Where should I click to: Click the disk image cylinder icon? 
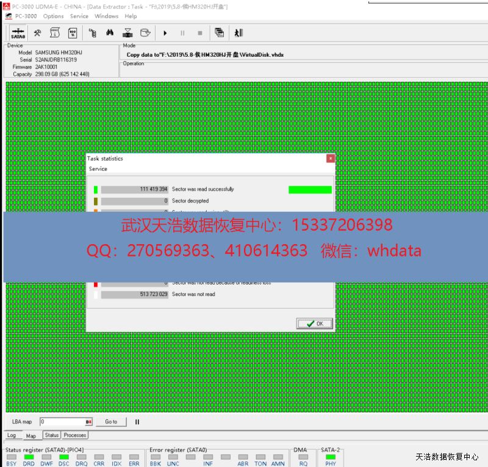pos(145,33)
